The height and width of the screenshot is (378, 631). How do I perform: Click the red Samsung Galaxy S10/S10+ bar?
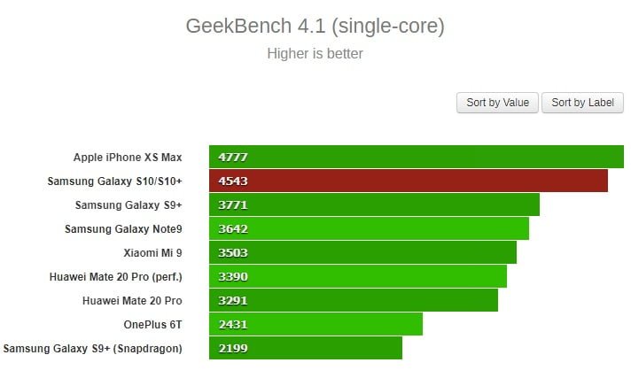pyautogui.click(x=408, y=181)
